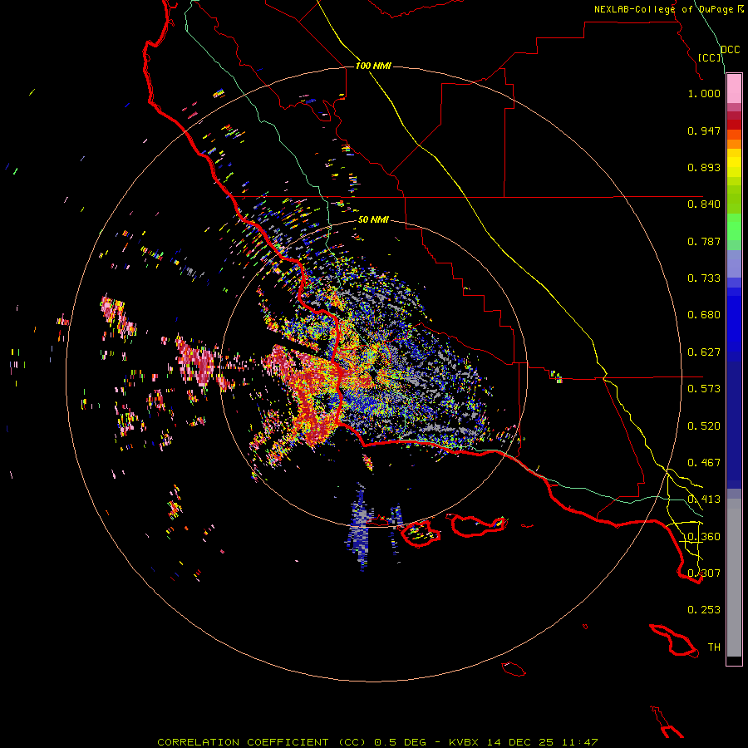748x748 pixels.
Task: Click the TH threshold label
Action: [x=714, y=647]
